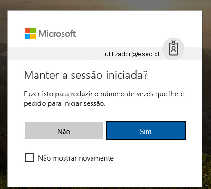211x189 pixels.
Task: Click the underlined Sim label
Action: tap(146, 132)
